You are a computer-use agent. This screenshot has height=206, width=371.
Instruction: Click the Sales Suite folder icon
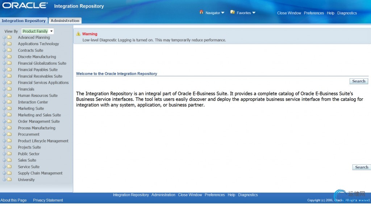(9, 160)
